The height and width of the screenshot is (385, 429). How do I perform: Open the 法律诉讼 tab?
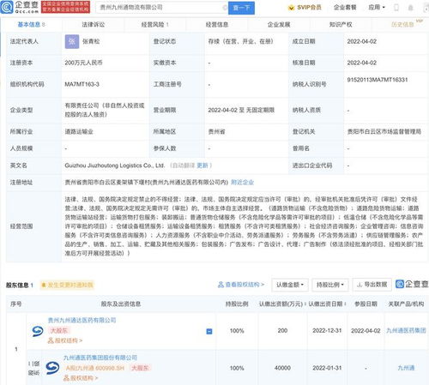(x=94, y=25)
